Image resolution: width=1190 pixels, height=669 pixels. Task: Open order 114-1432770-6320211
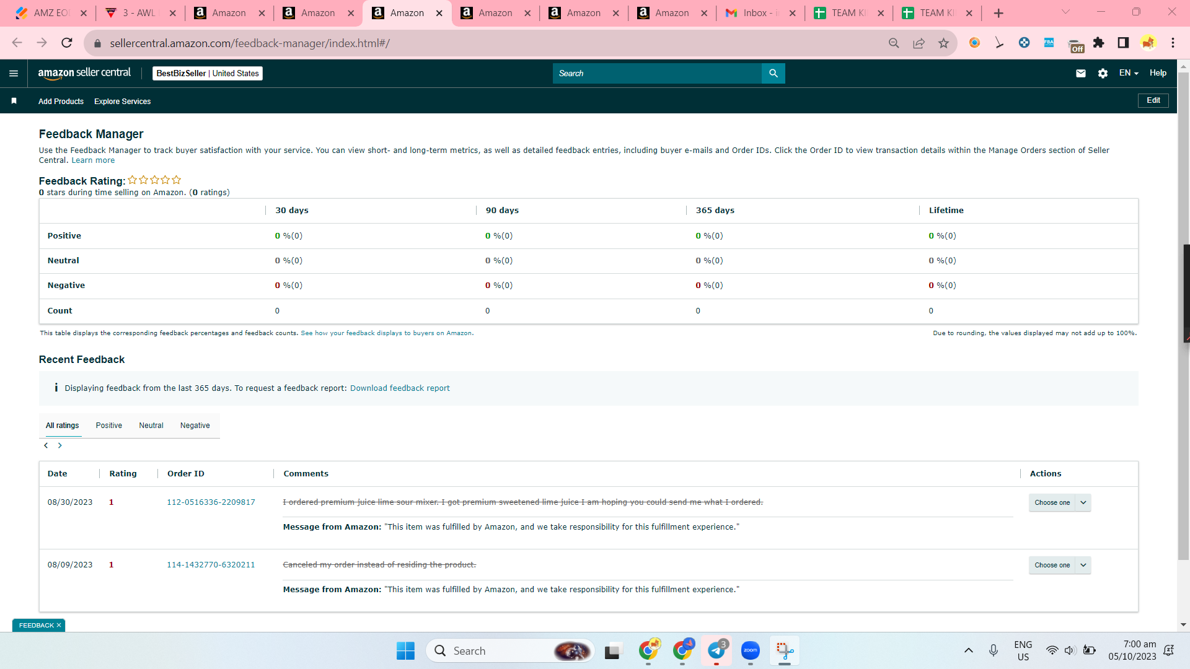[x=211, y=565]
